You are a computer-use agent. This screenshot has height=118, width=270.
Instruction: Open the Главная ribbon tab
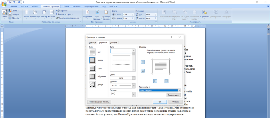13,7
